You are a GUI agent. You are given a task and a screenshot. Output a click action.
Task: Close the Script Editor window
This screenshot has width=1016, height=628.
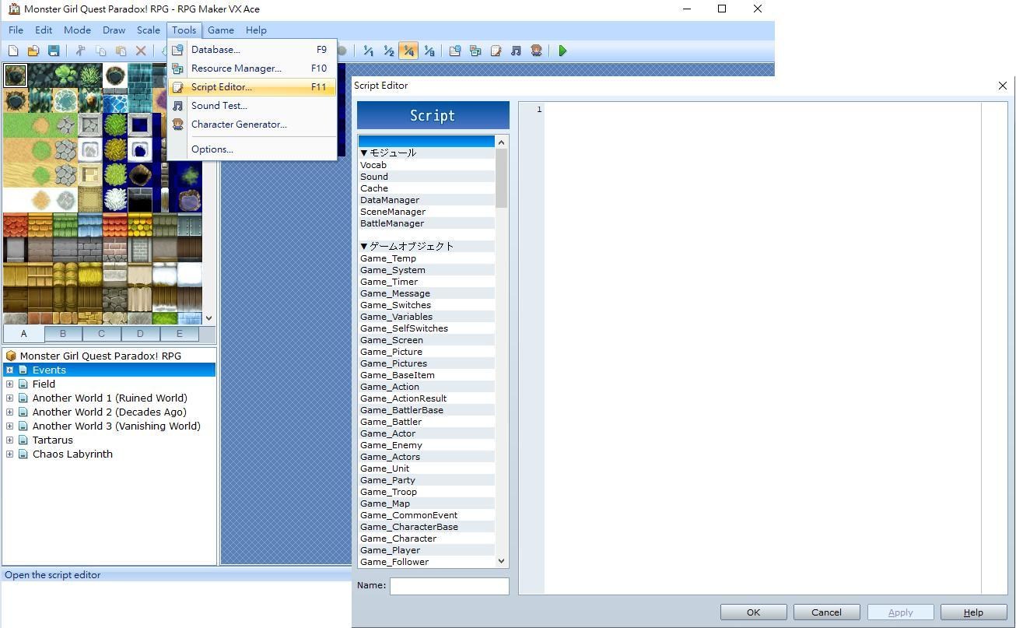click(1002, 86)
